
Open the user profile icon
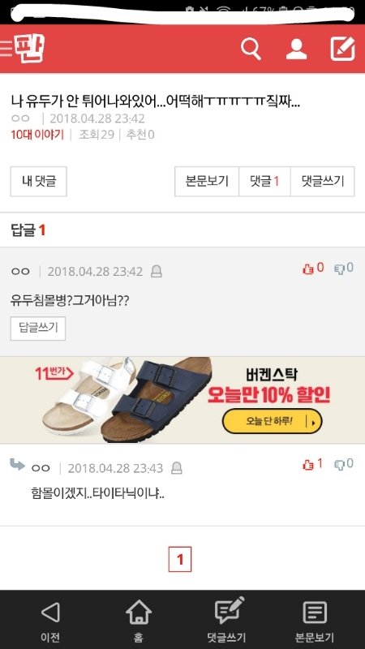pos(296,49)
